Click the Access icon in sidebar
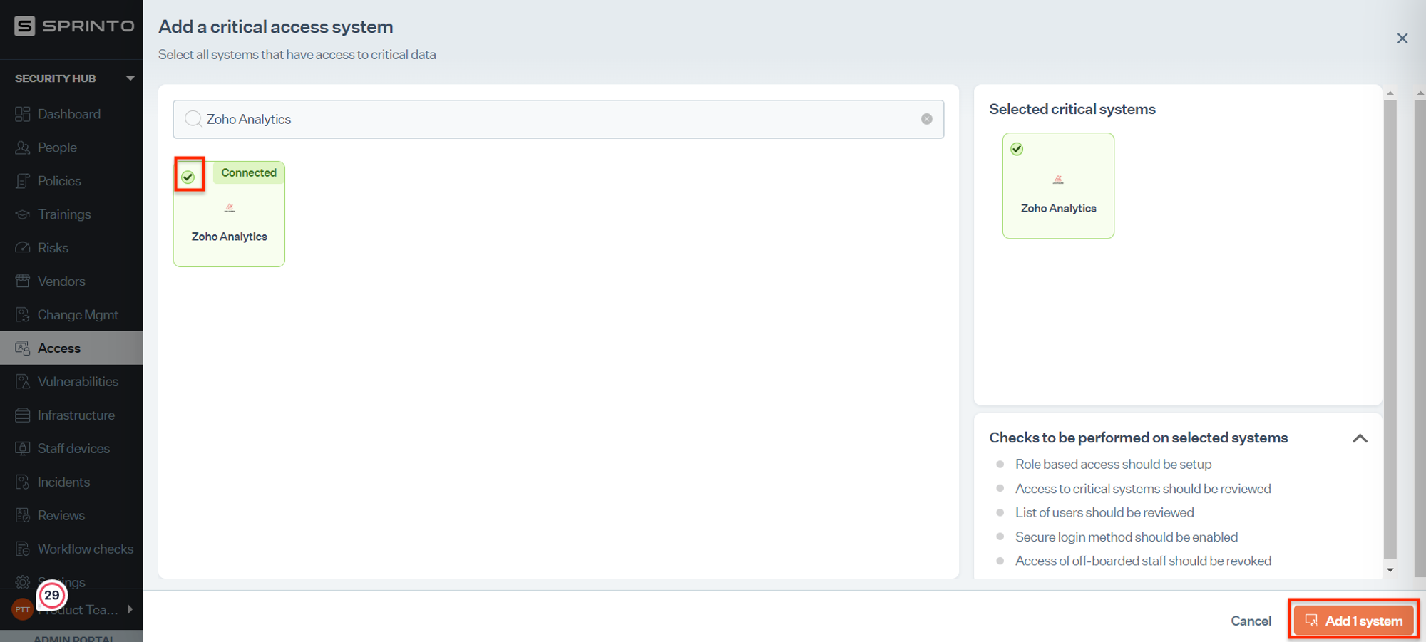The height and width of the screenshot is (642, 1426). click(x=23, y=348)
